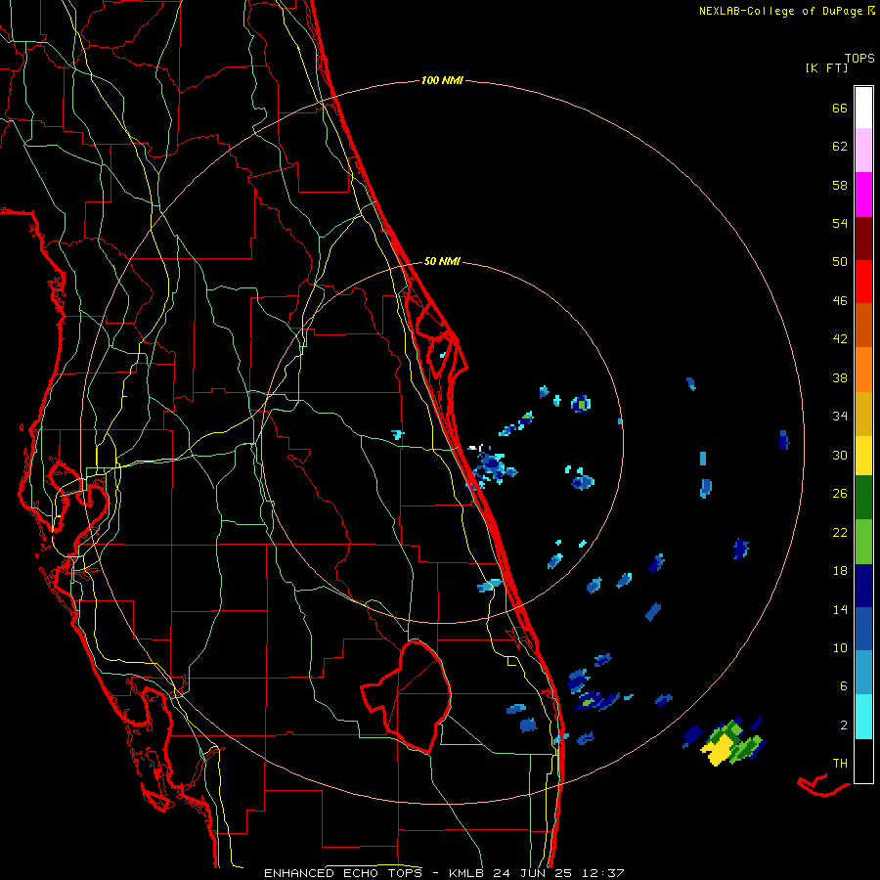Choose the dark green legend swatch
880x880 pixels.
863,498
